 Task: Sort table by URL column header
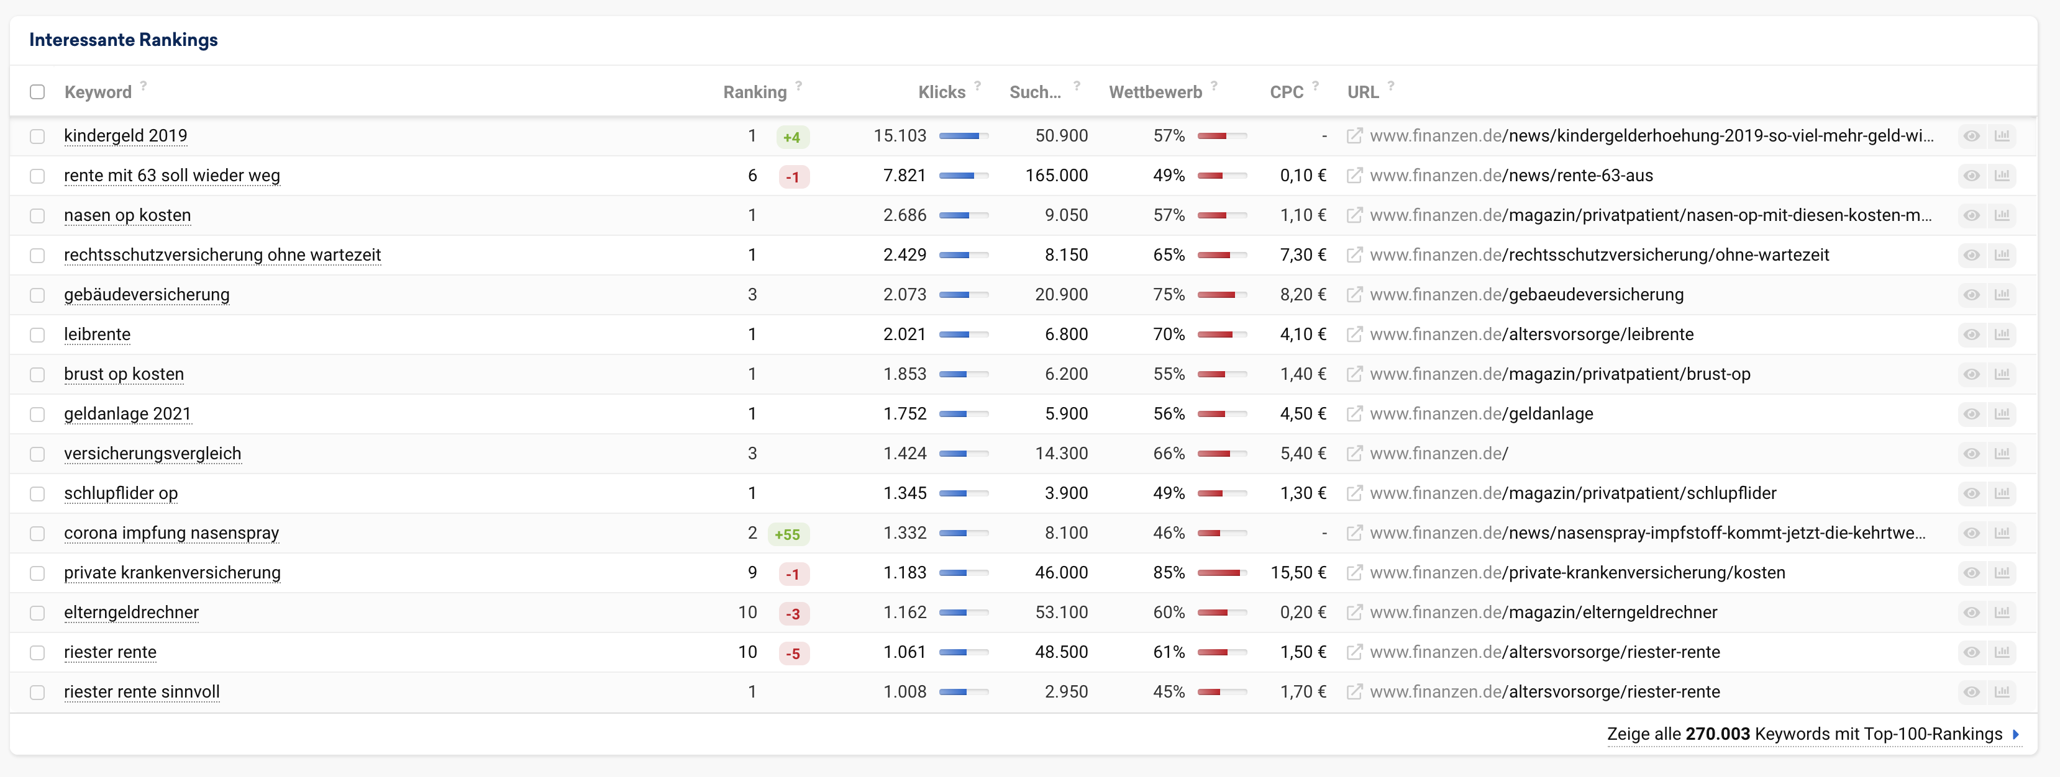[x=1363, y=92]
